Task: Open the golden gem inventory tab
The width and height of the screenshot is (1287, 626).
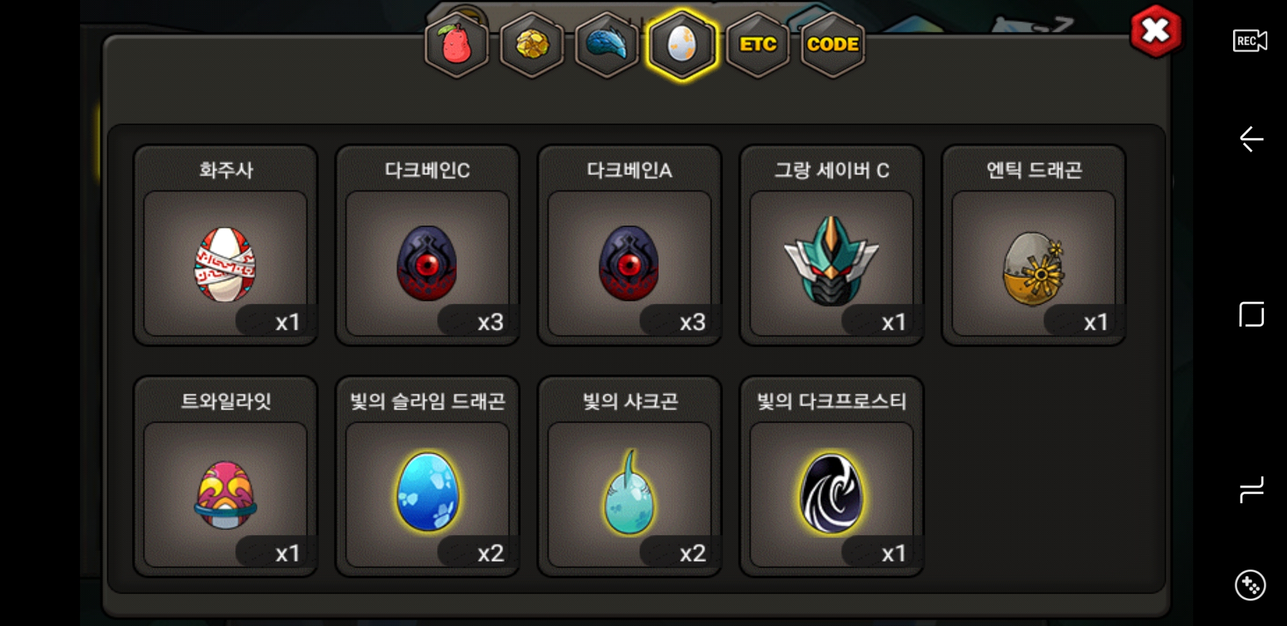Action: [532, 45]
